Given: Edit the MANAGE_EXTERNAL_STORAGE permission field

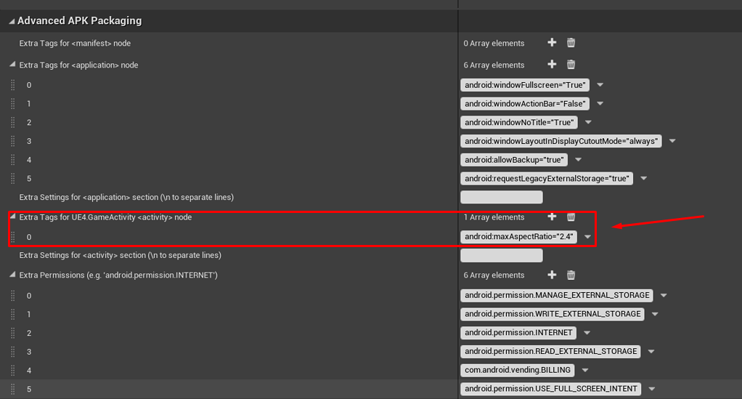Looking at the screenshot, I should (x=557, y=295).
